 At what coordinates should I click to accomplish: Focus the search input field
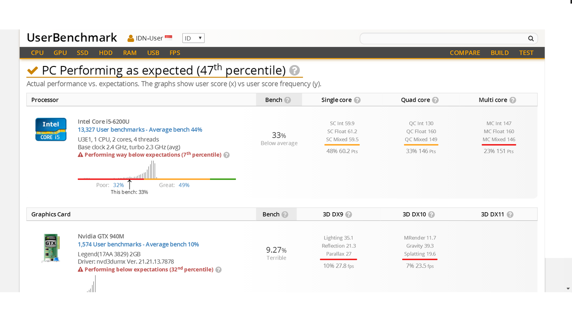[x=443, y=39]
